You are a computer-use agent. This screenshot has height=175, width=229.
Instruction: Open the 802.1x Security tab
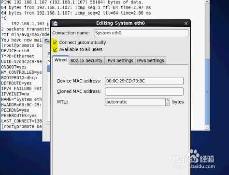[x=86, y=60]
